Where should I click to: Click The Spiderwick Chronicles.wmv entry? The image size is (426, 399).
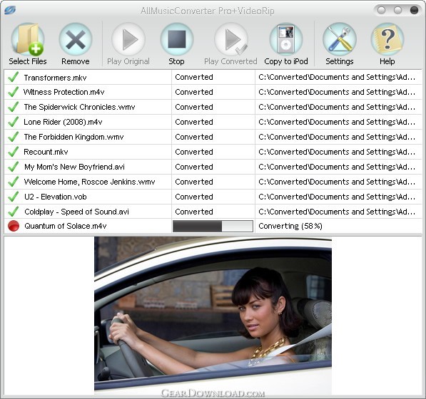pos(79,107)
